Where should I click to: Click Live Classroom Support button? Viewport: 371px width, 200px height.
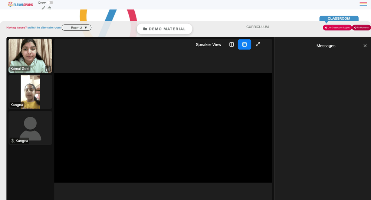tap(337, 28)
